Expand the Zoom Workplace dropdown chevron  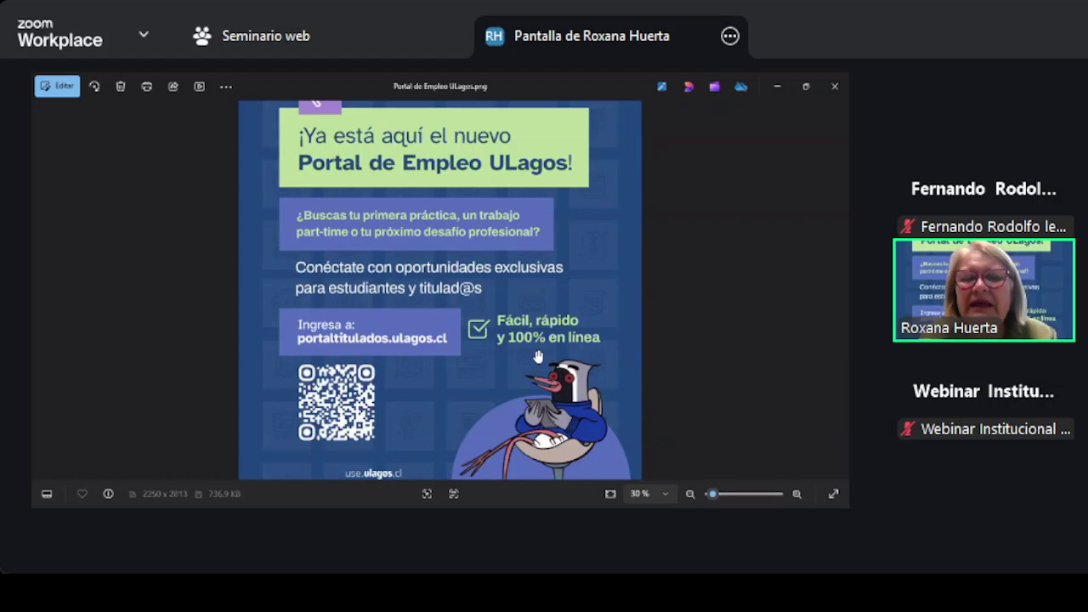pos(144,35)
